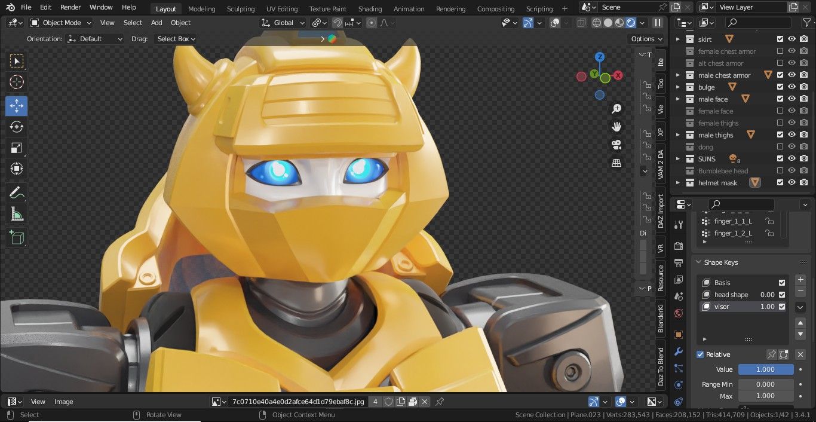Open DAZ Import sidebar tab

(x=661, y=211)
